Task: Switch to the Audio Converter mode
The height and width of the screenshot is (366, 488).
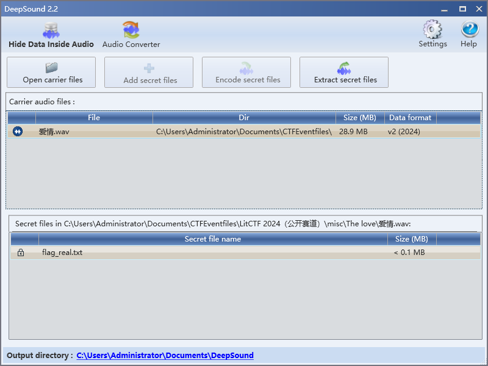Action: point(131,35)
